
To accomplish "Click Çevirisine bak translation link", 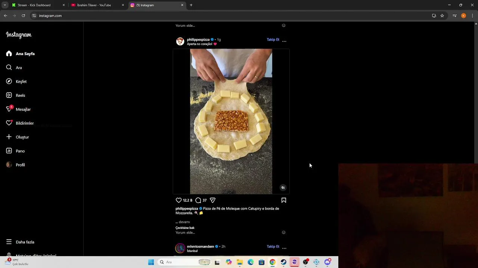I will (185, 228).
